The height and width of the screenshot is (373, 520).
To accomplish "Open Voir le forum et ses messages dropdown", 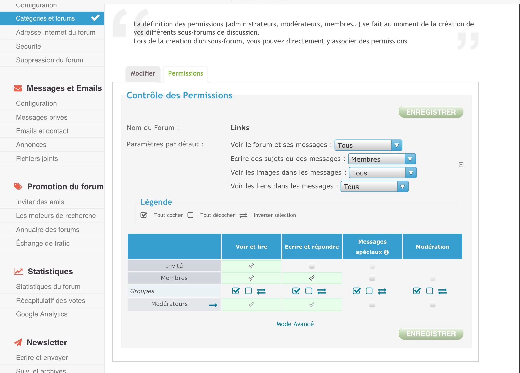I will coord(368,145).
